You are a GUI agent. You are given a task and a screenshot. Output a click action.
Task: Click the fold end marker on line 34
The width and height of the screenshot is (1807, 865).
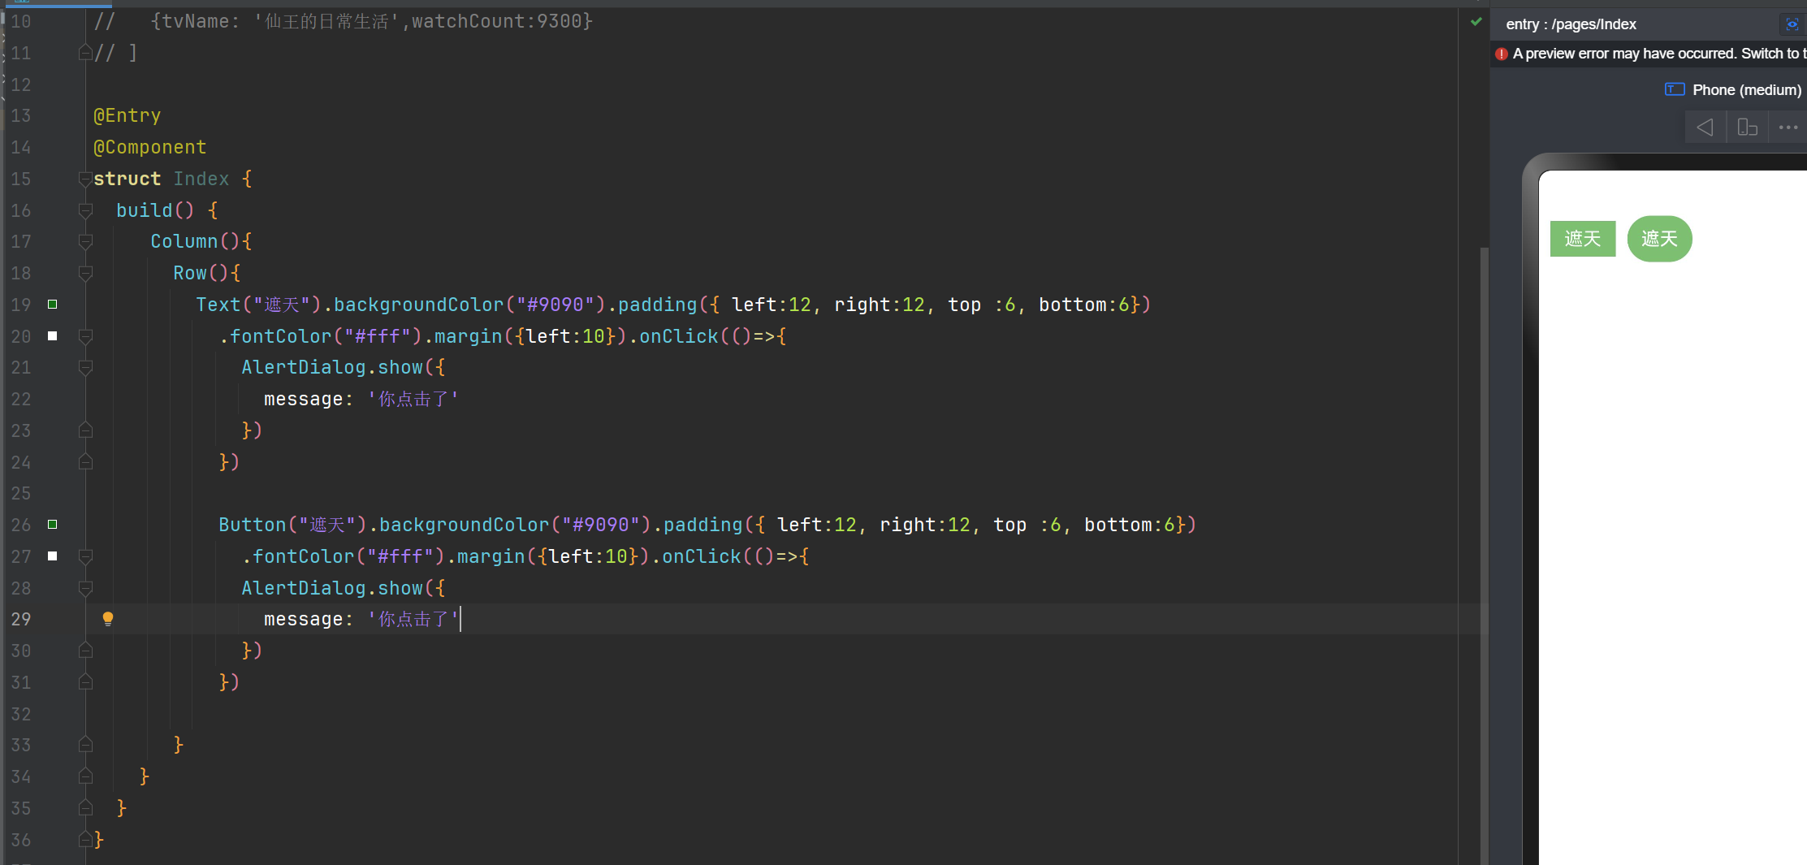coord(85,776)
